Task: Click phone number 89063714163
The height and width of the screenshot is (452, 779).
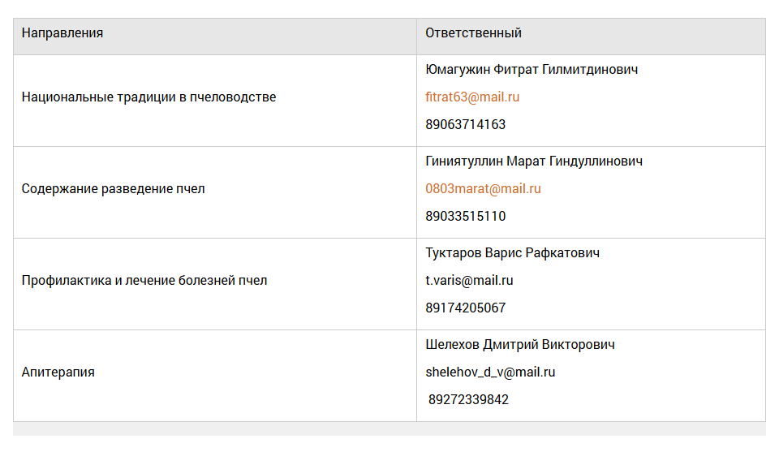Action: click(x=466, y=125)
